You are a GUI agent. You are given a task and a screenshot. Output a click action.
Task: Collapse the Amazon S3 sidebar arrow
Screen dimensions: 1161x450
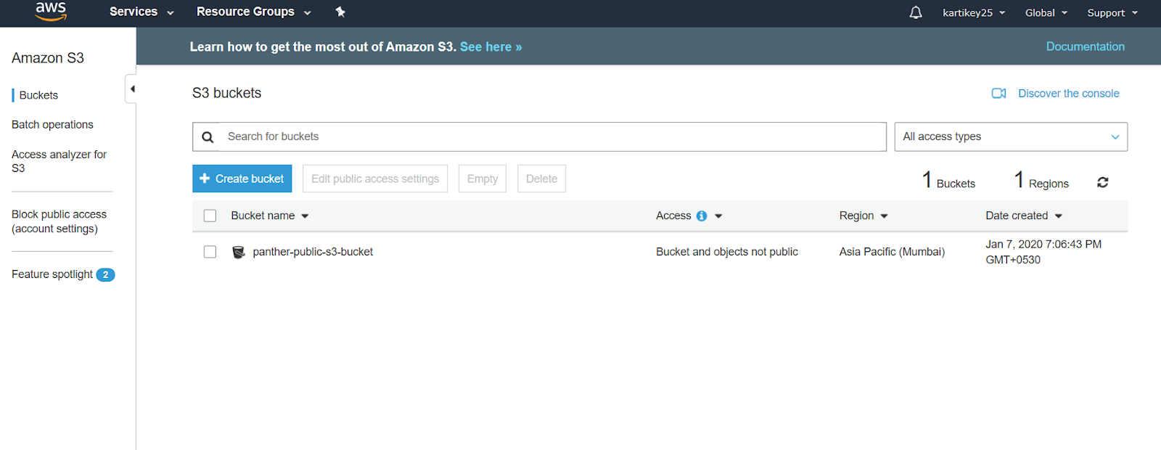click(131, 89)
